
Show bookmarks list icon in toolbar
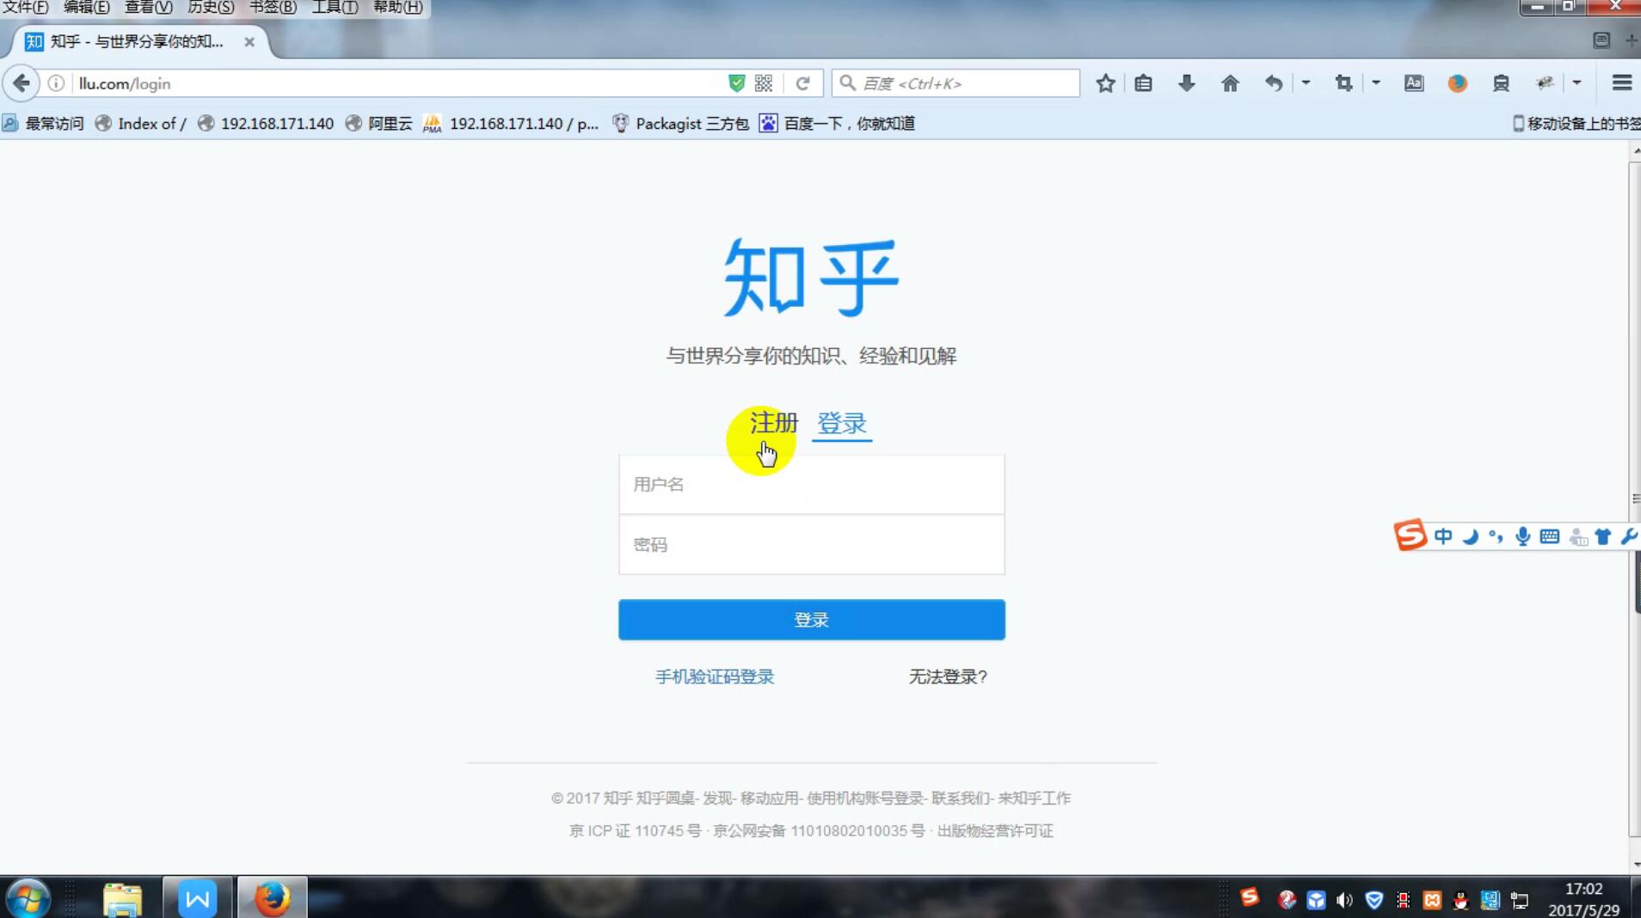[x=1143, y=83]
